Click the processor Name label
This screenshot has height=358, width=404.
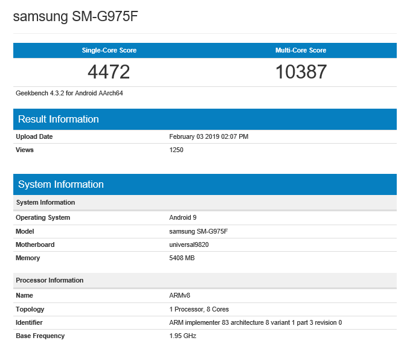pos(25,295)
